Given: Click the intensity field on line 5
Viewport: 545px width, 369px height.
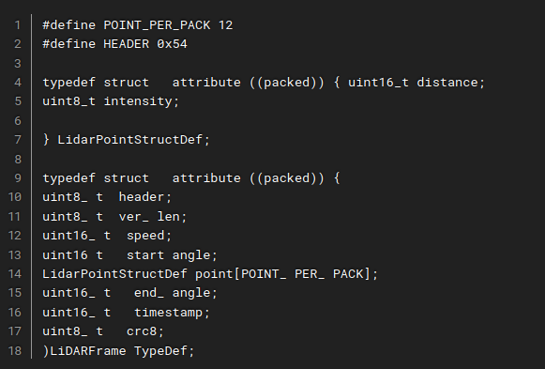Looking at the screenshot, I should (138, 101).
